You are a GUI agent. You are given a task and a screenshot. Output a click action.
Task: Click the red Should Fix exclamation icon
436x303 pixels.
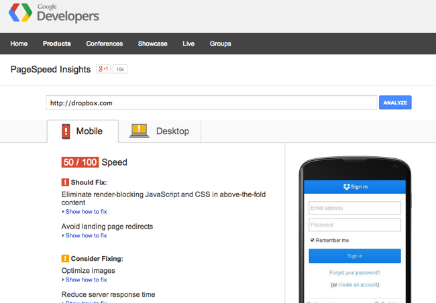coord(65,182)
